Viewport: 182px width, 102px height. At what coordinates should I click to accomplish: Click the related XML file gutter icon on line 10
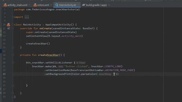8,25
